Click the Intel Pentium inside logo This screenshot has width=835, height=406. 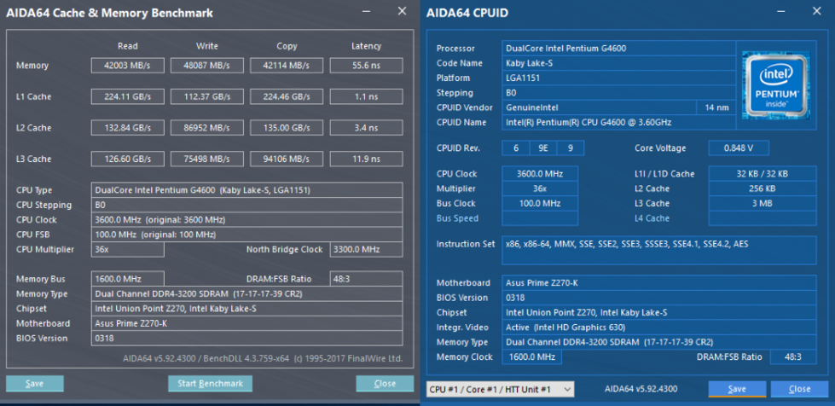[x=776, y=84]
